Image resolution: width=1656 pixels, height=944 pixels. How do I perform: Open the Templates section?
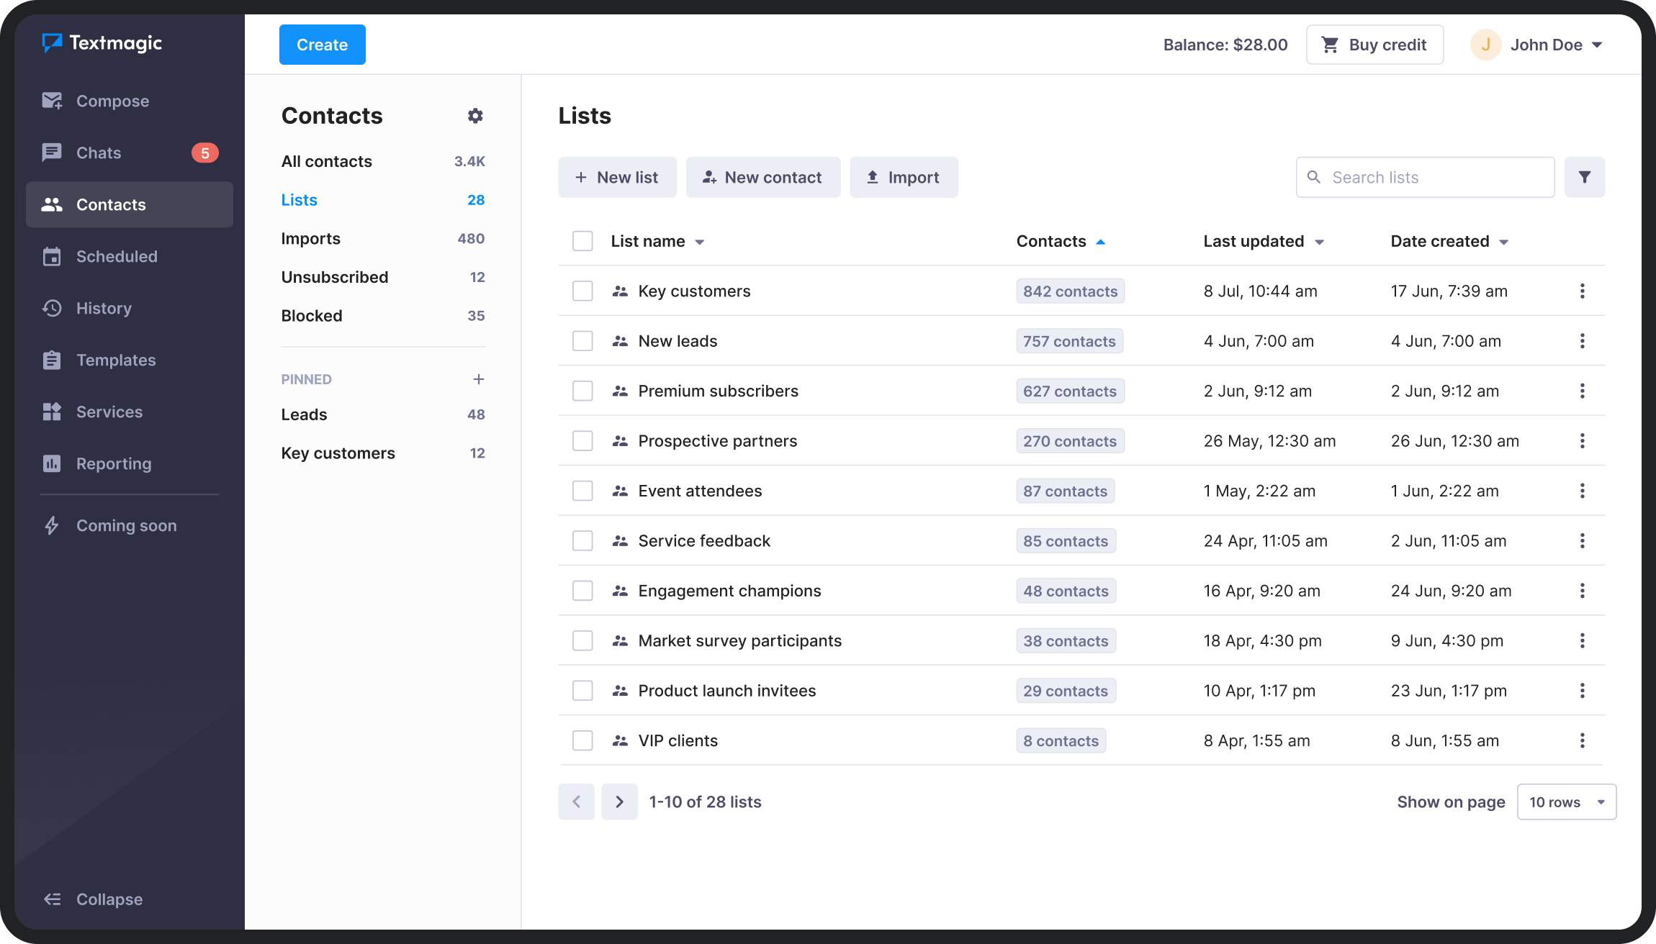click(116, 360)
